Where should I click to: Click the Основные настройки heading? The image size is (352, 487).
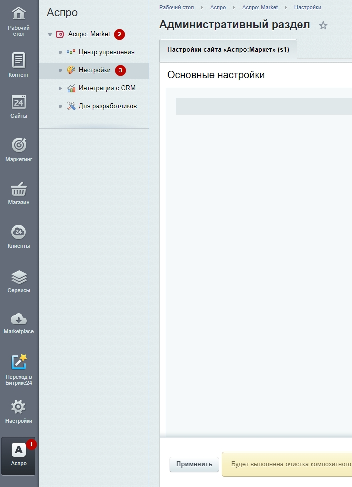(216, 75)
